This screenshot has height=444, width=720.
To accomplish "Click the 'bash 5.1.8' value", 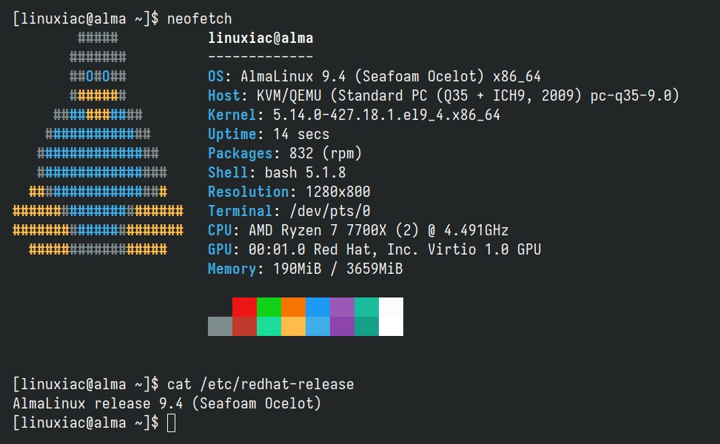I will [306, 172].
